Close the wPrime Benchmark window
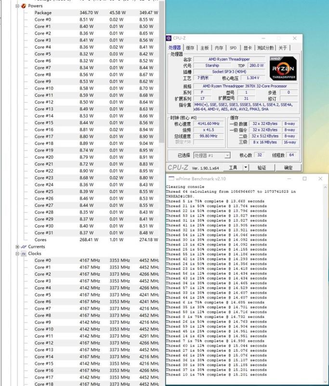Screen dimensions: 329x386 (x=320, y=179)
